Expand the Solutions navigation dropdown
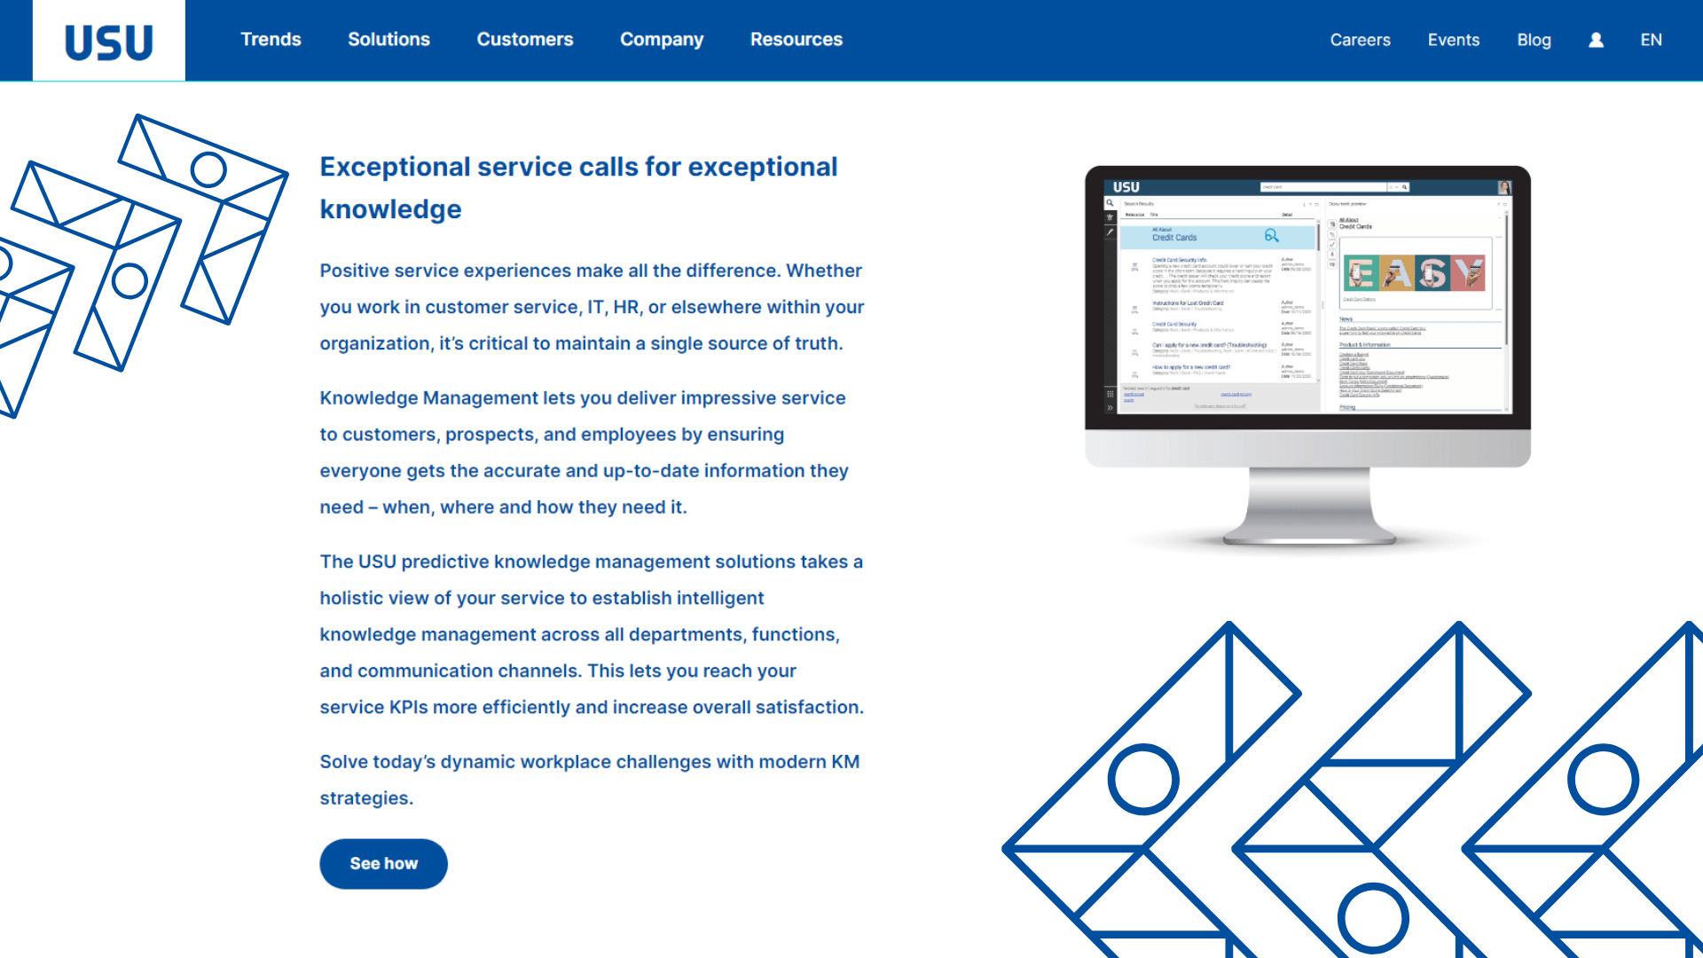The width and height of the screenshot is (1703, 958). (388, 40)
